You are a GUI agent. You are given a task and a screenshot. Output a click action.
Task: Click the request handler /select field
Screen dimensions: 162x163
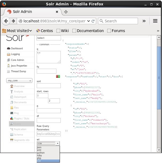(49, 38)
